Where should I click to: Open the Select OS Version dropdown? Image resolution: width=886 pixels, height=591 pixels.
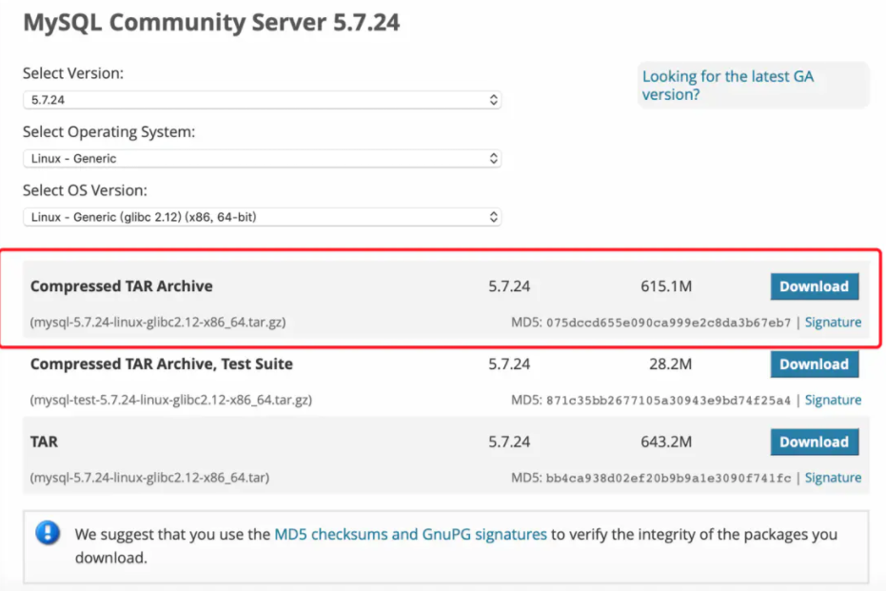click(x=263, y=217)
